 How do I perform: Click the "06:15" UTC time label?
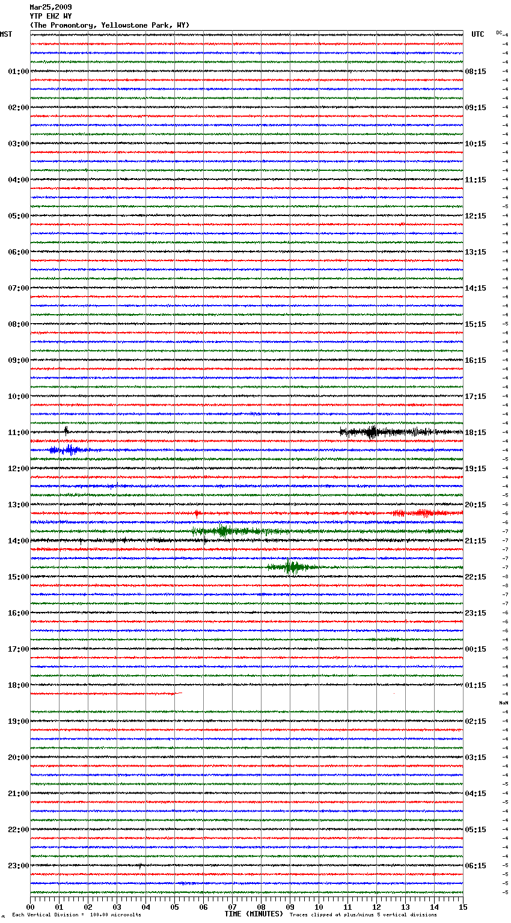tap(476, 866)
